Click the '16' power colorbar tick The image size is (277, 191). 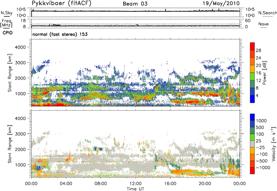tap(258, 73)
